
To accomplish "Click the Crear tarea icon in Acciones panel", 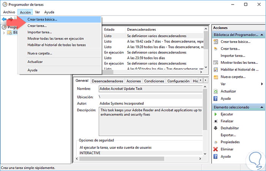I will point(215,49).
